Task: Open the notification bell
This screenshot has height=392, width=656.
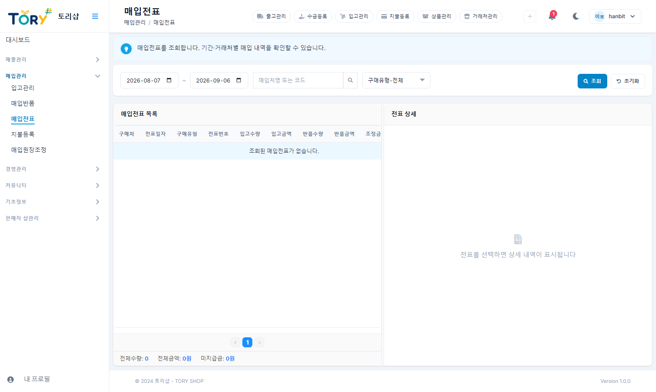Action: coord(552,16)
